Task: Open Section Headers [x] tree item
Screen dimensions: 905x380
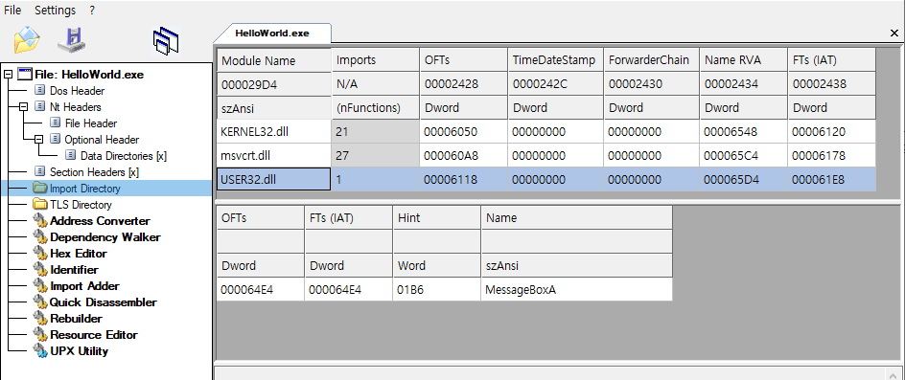Action: 94,172
